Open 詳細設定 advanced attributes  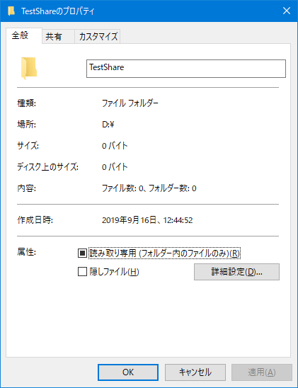pos(236,272)
